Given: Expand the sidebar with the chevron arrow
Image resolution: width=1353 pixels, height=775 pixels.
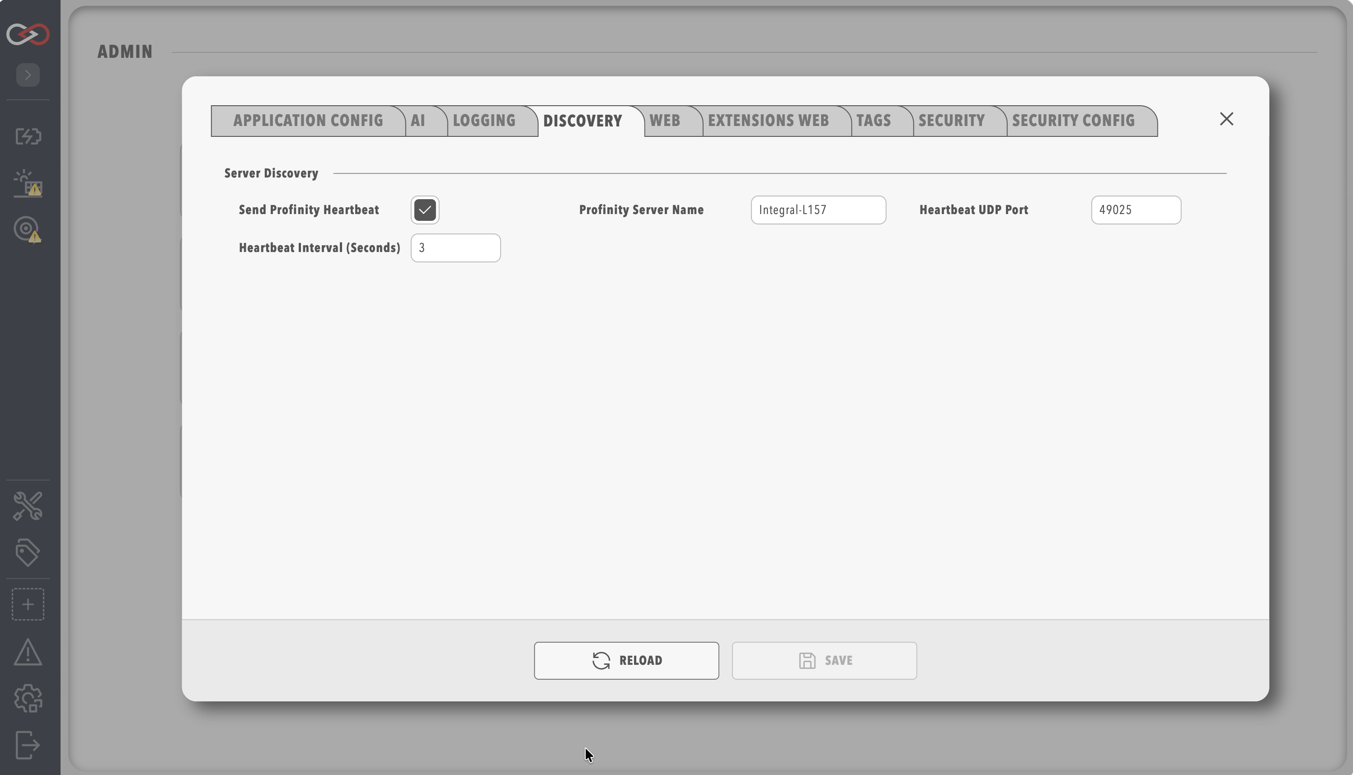Looking at the screenshot, I should (28, 75).
